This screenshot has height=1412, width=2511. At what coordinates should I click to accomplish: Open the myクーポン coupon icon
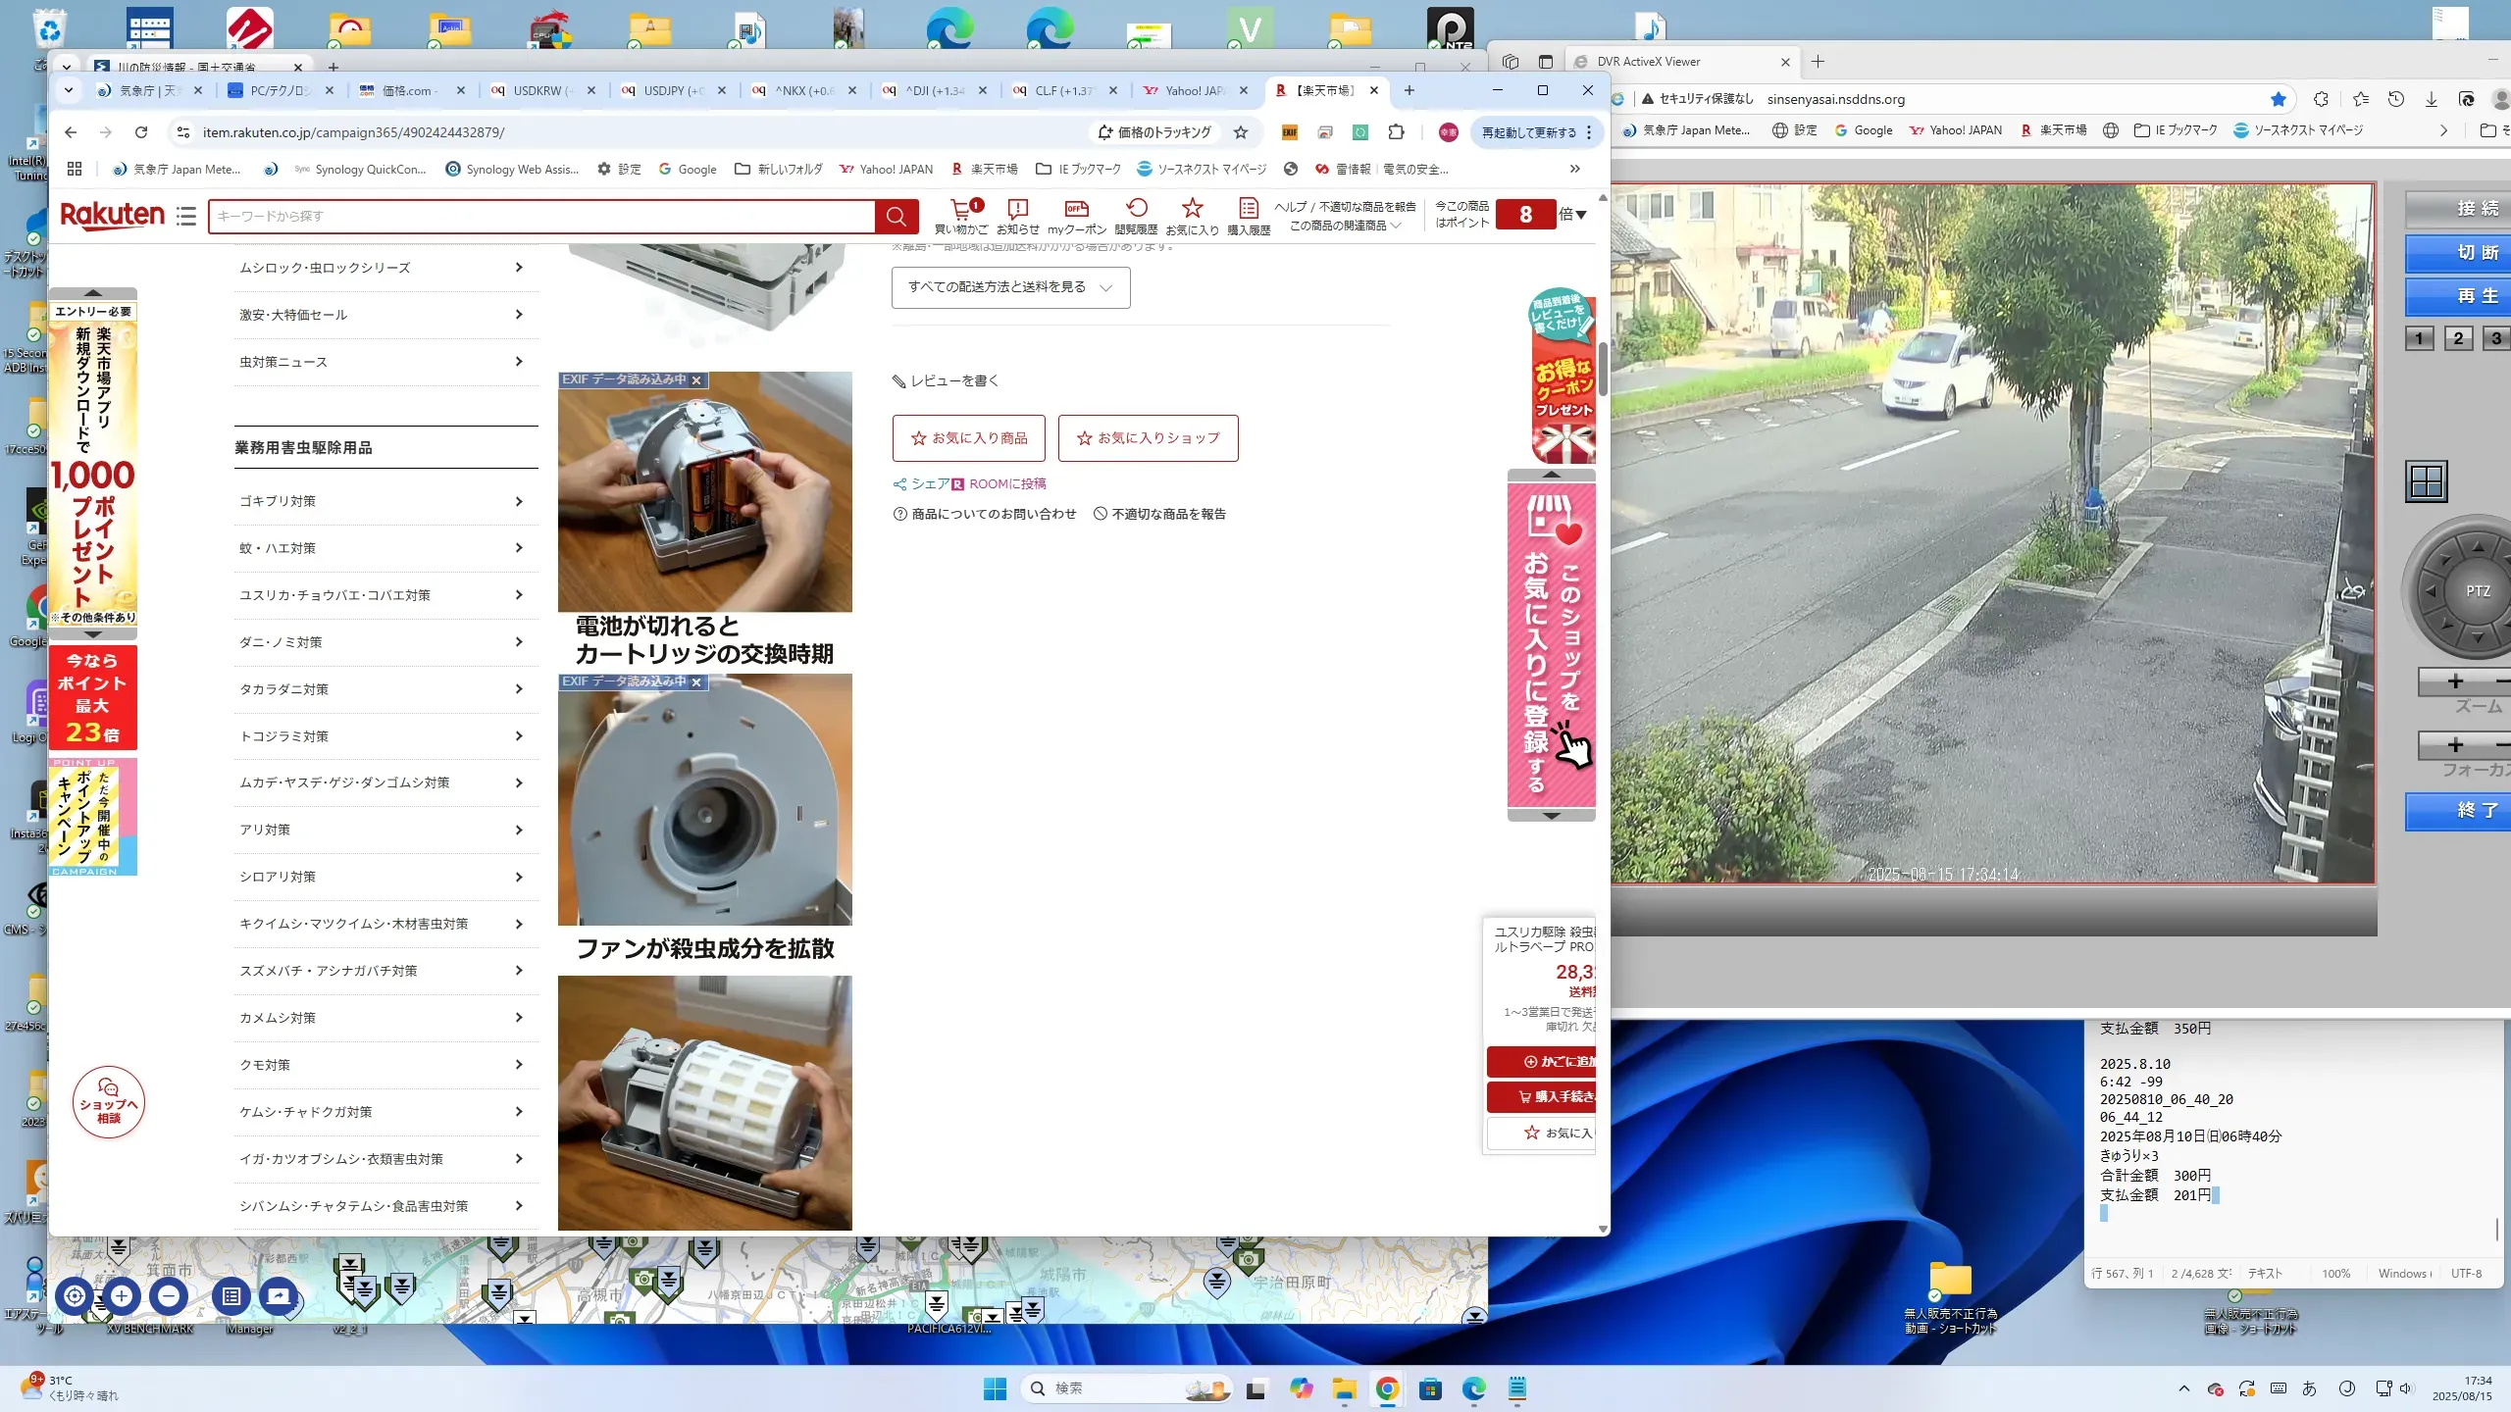click(x=1076, y=210)
